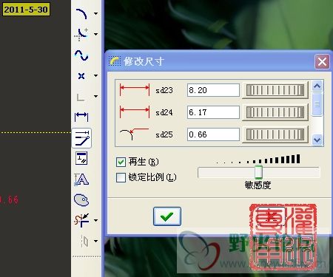
Task: Select the text tool
Action: [x=81, y=179]
